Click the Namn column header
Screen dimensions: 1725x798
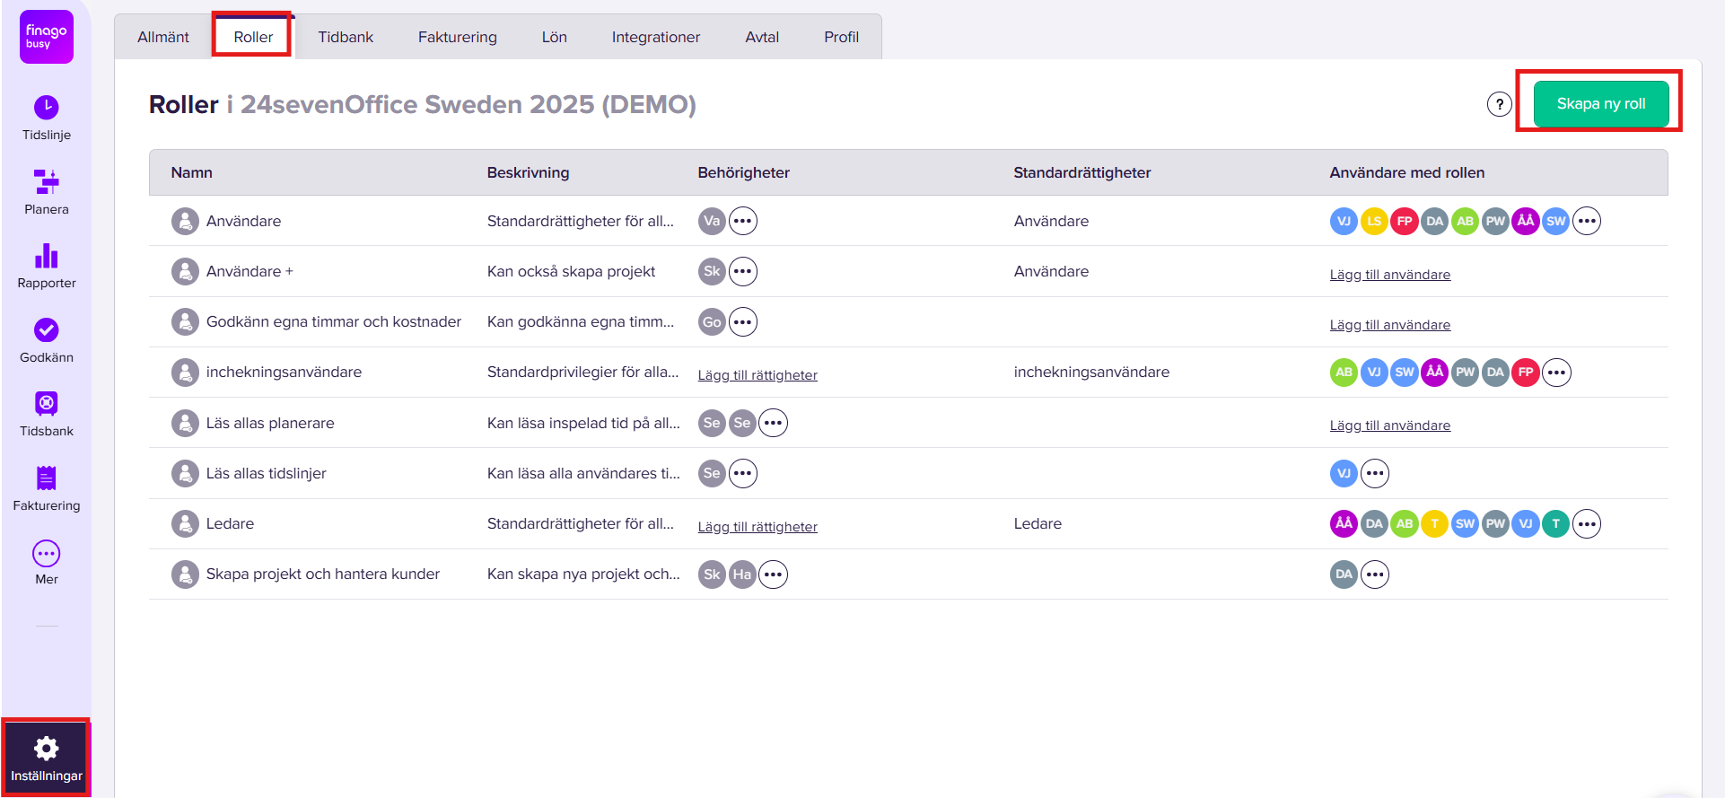coord(192,172)
